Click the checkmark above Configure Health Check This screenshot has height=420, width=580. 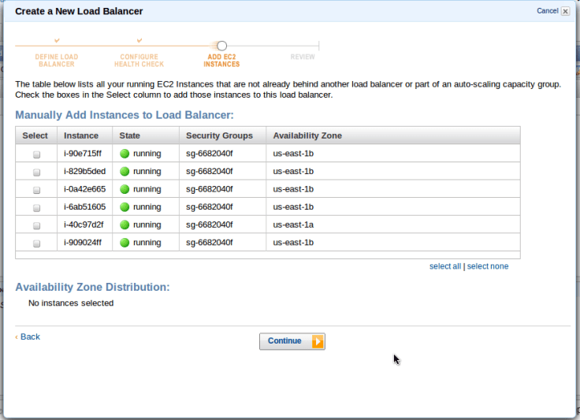click(x=139, y=40)
